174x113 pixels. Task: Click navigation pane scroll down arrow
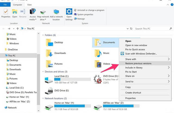(x=38, y=111)
